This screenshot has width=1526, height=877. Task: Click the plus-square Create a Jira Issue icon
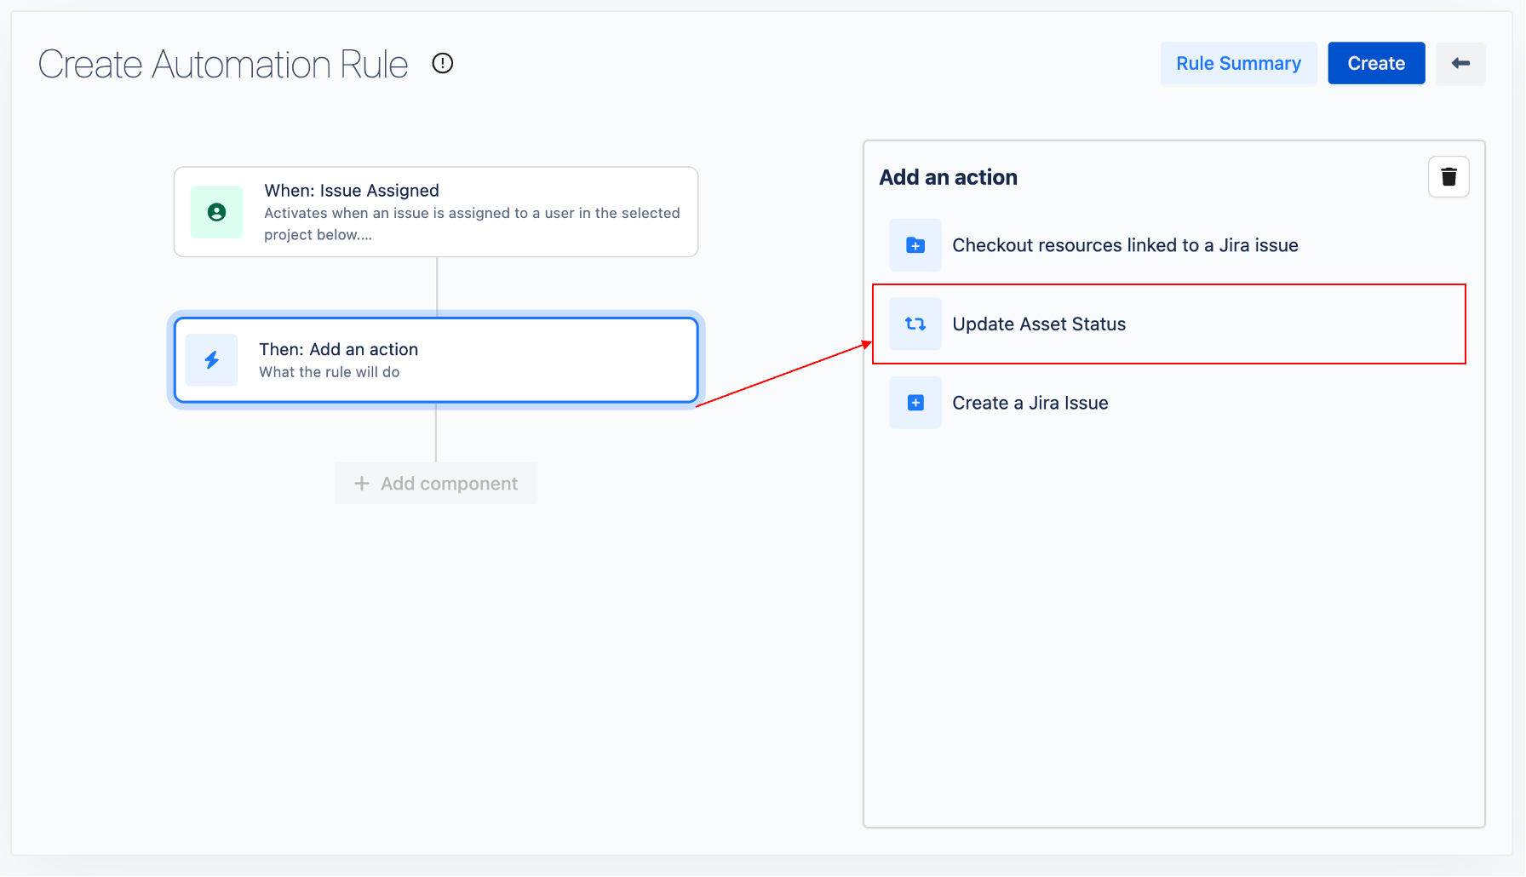[915, 403]
